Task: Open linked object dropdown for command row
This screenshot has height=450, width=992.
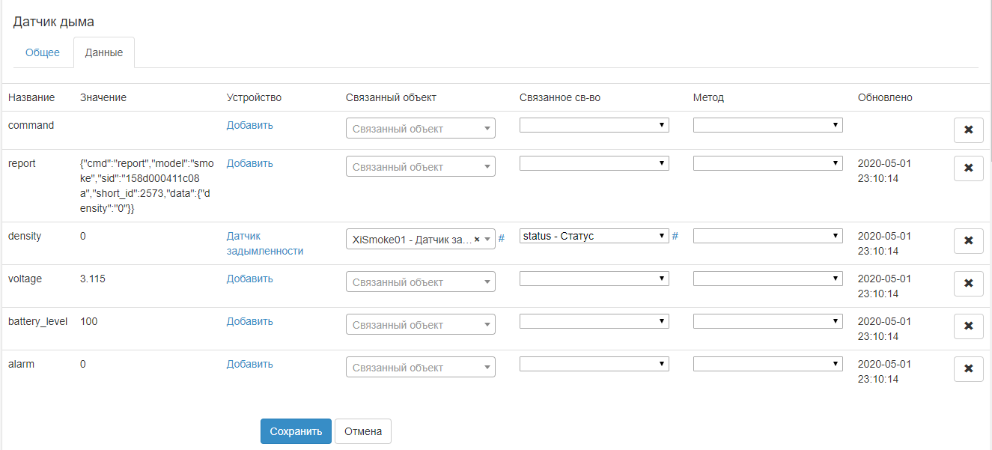Action: click(420, 129)
